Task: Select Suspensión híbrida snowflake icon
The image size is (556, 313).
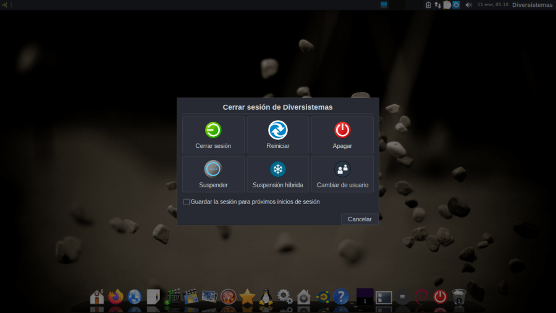Action: pos(278,169)
